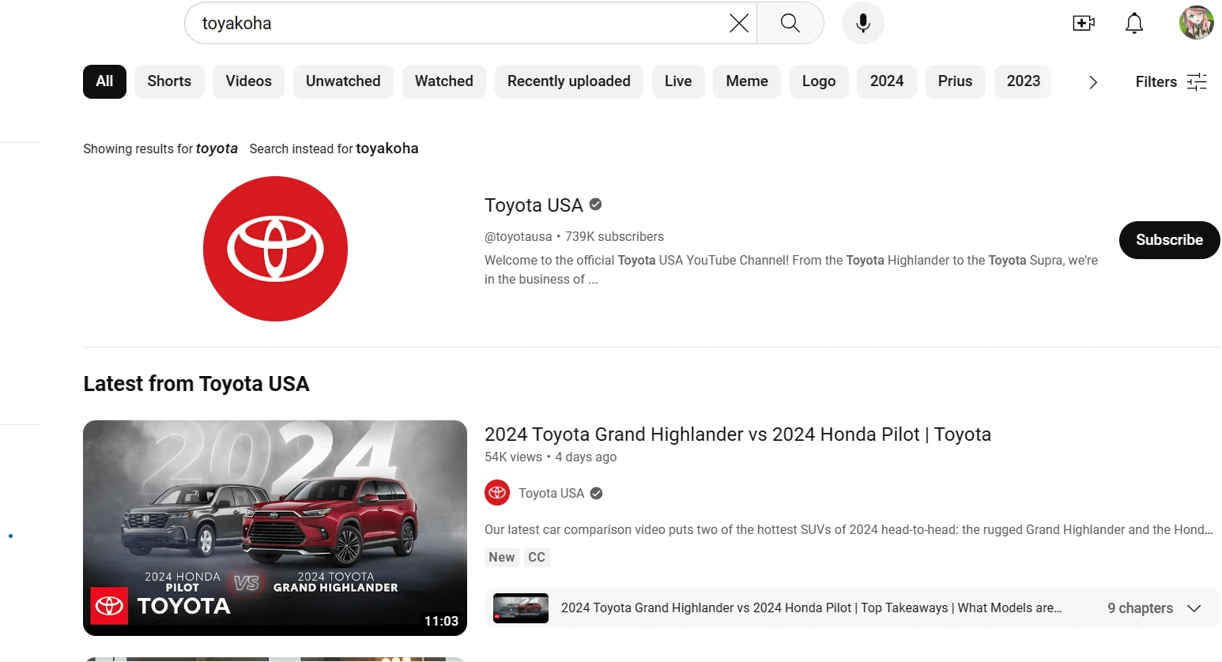Open the Filters sliders icon

[1197, 81]
